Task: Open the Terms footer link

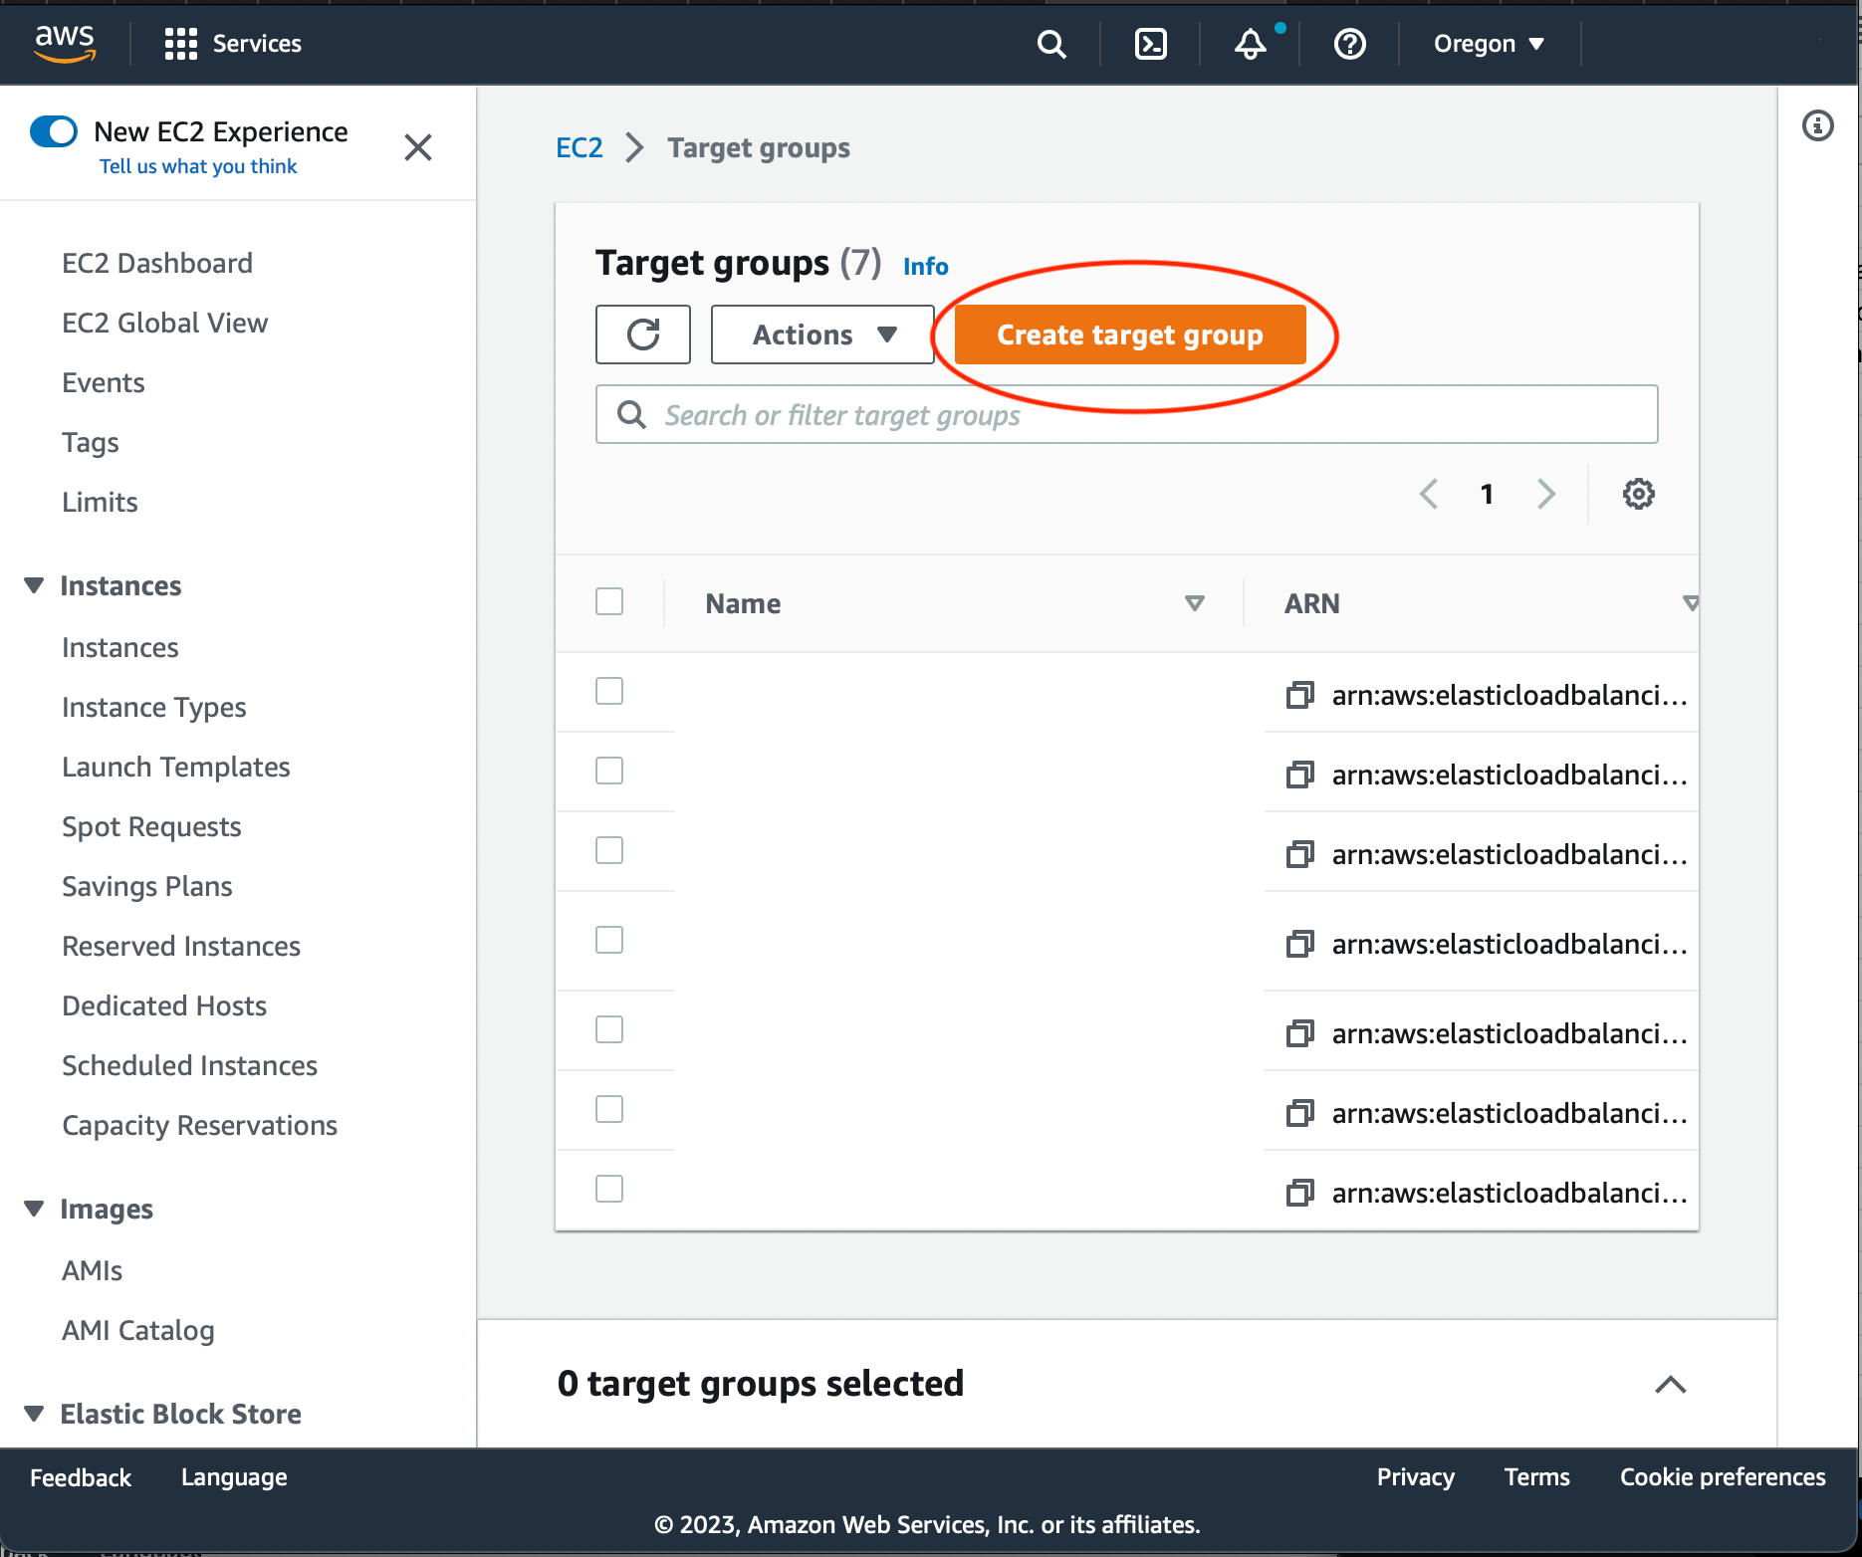Action: coord(1537,1477)
